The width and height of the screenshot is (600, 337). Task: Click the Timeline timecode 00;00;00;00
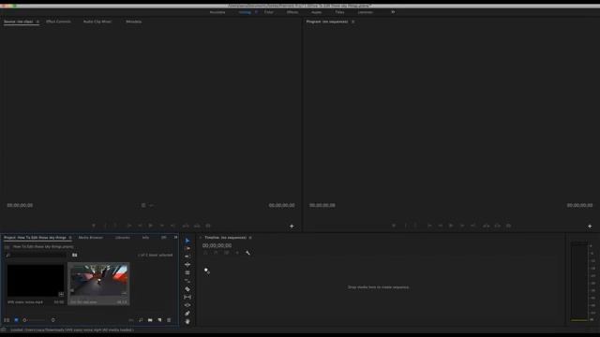coord(217,245)
